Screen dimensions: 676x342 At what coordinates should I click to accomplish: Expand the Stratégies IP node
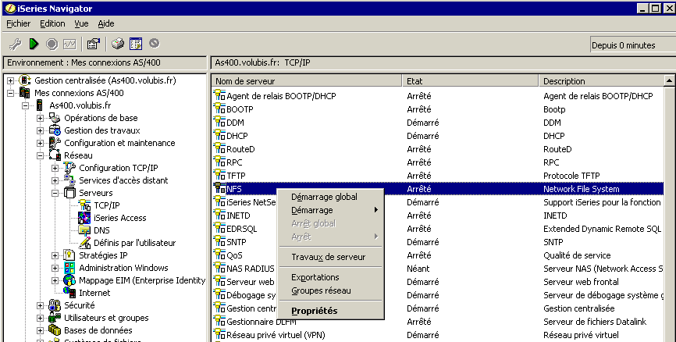55,256
